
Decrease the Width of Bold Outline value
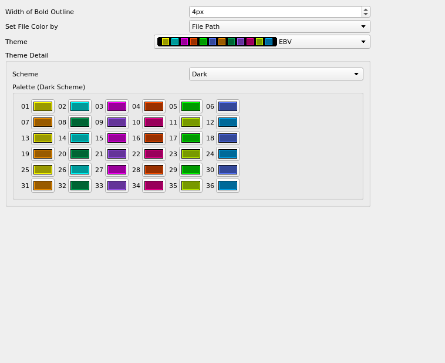point(366,14)
